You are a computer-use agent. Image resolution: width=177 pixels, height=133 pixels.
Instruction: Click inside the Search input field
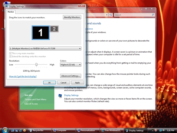[x=131, y=14]
